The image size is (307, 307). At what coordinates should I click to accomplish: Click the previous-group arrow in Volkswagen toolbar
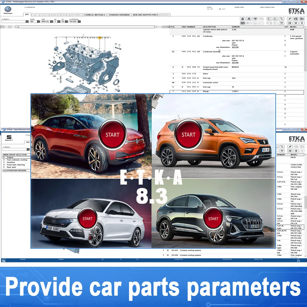(x=296, y=23)
